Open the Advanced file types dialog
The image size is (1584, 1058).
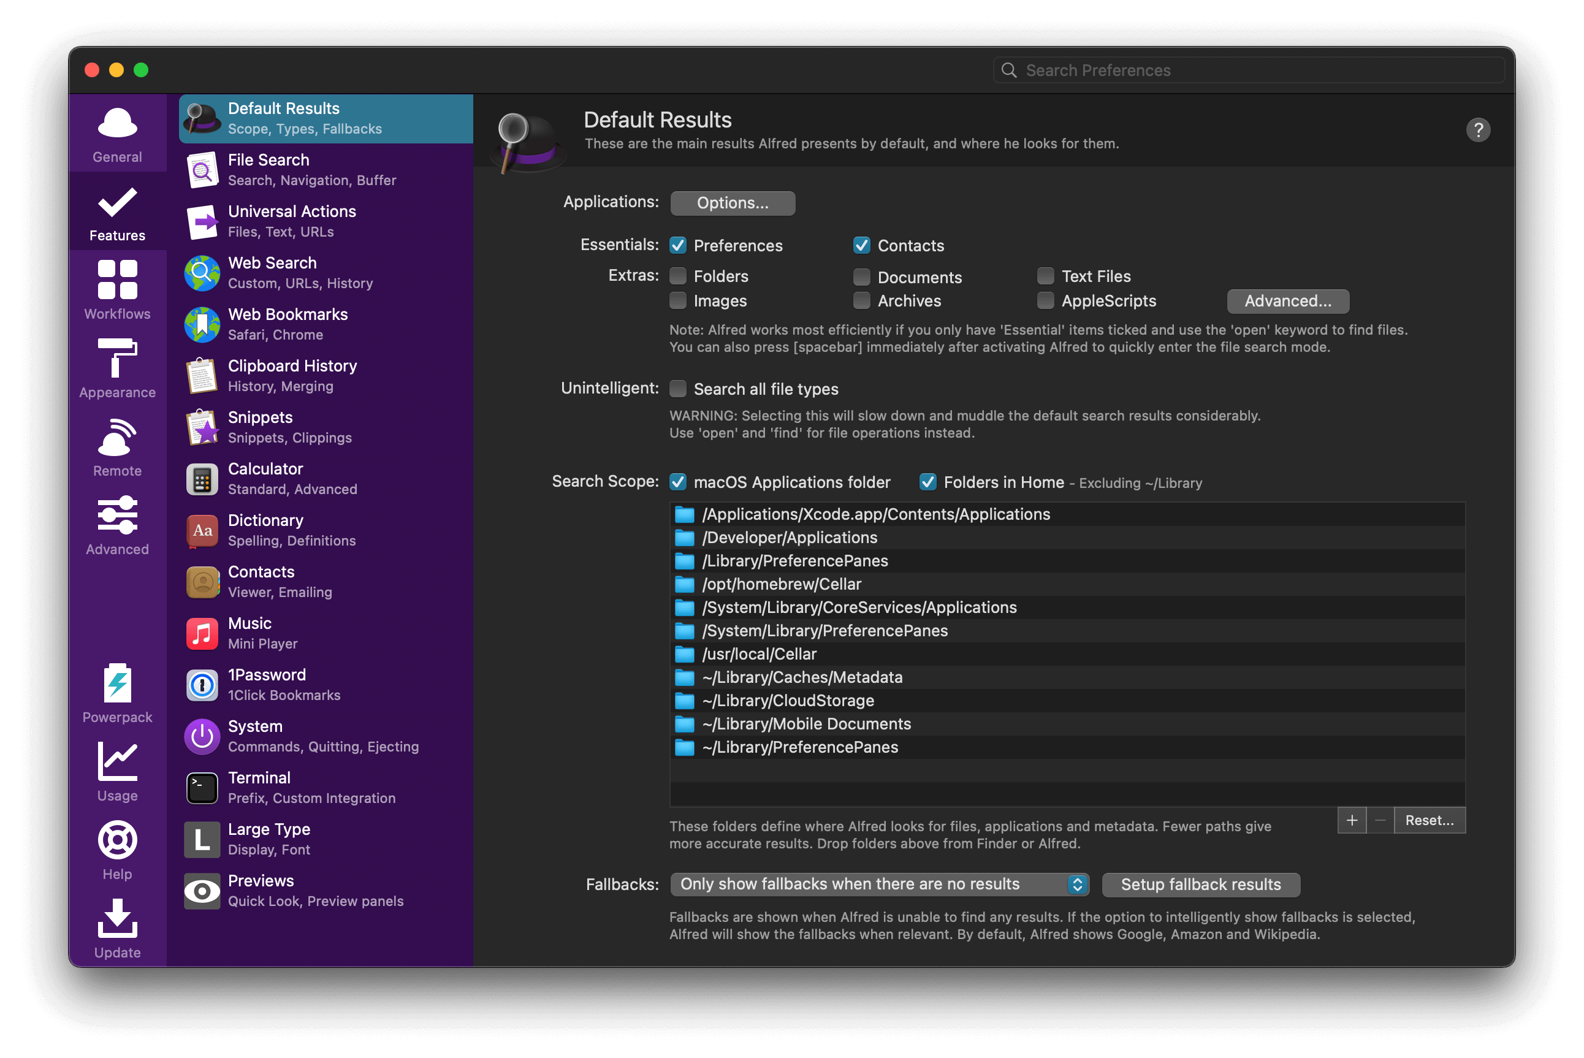[x=1287, y=301]
